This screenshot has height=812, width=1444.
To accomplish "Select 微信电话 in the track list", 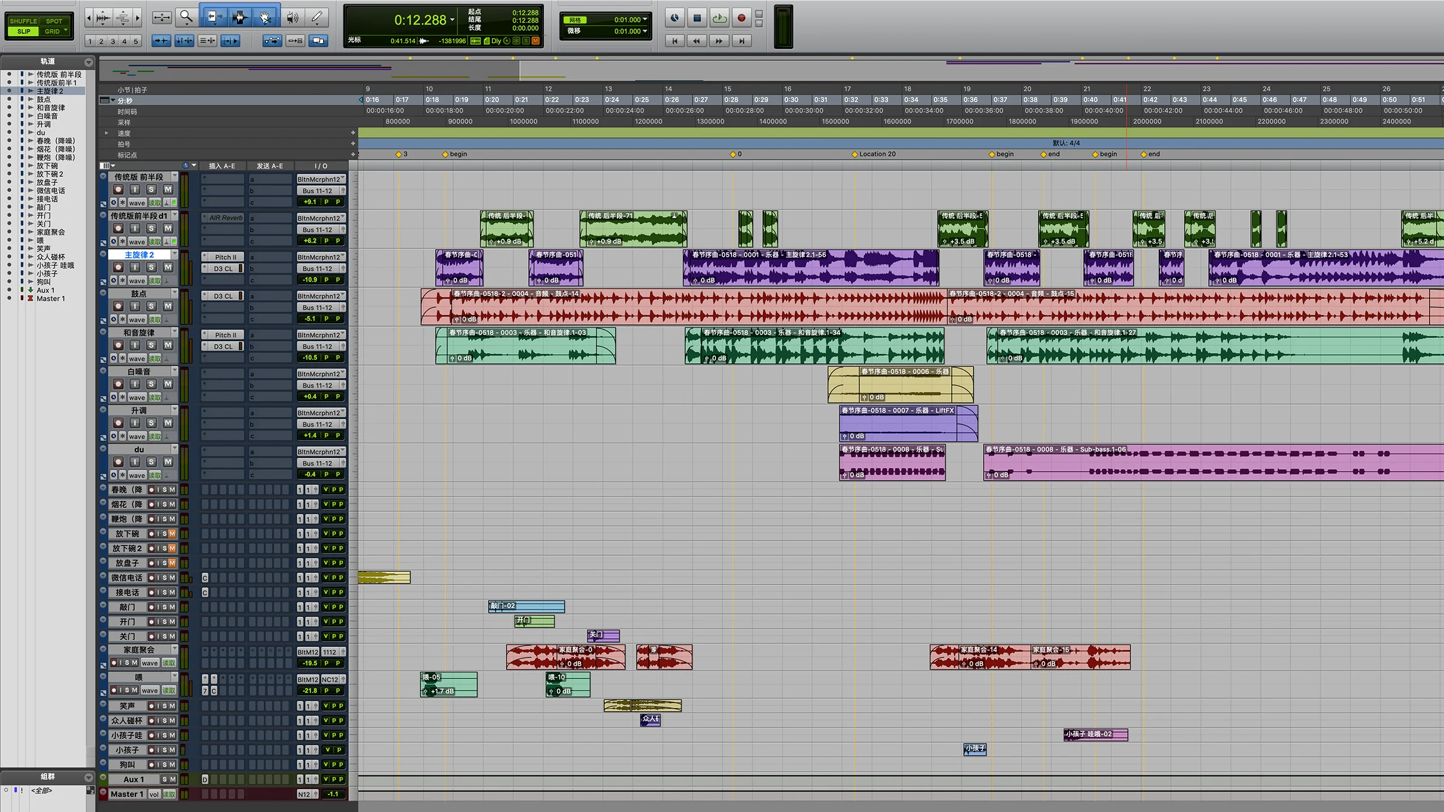I will [51, 191].
